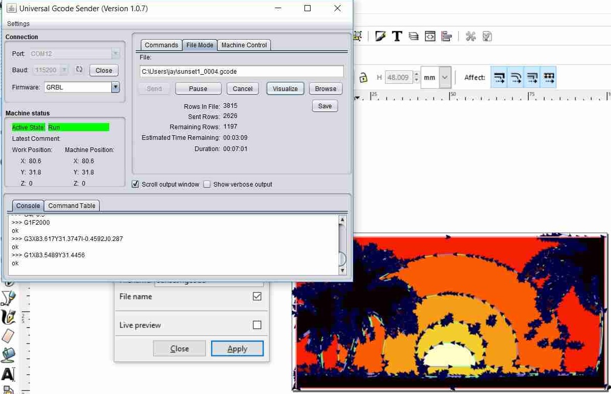Toggle width/height lock icon in Inkscape

coord(363,78)
